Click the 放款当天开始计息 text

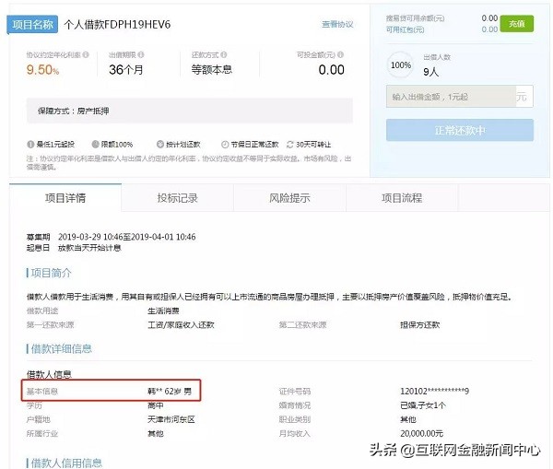coord(89,248)
